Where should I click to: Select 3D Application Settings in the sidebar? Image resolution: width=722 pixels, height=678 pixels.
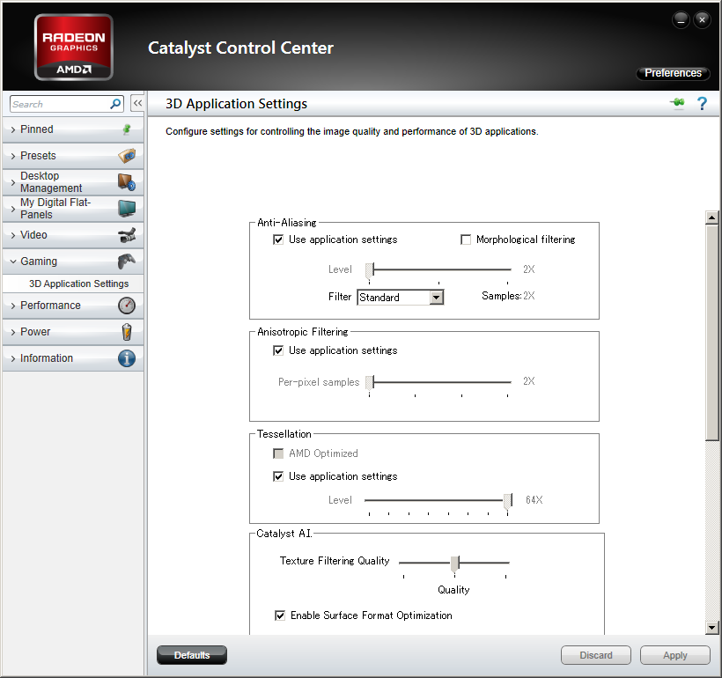tap(78, 284)
